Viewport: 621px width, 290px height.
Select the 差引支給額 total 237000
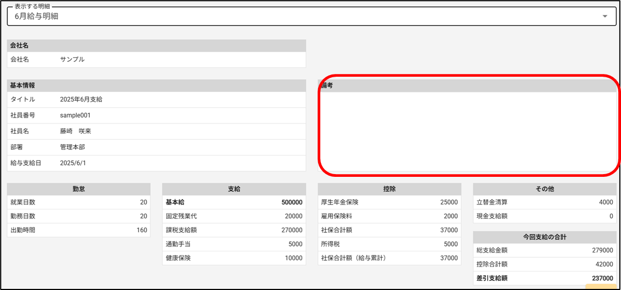[602, 278]
